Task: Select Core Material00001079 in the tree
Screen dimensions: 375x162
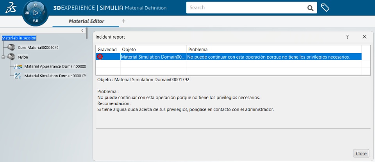Action: (x=38, y=48)
